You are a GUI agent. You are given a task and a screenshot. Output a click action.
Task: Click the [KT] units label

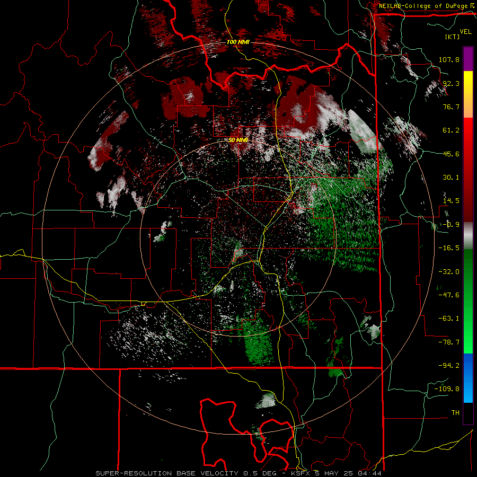pos(453,37)
